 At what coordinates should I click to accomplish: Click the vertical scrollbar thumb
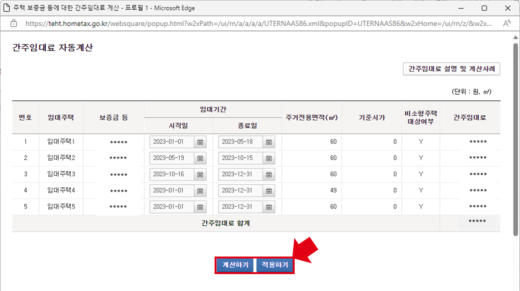515,140
